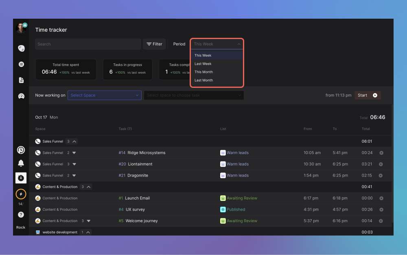Click the play icon on Ridge Microsystems row

coord(381,153)
